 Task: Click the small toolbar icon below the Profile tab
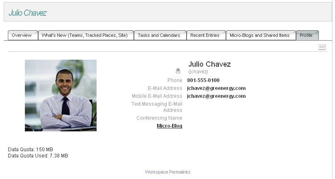point(322,47)
